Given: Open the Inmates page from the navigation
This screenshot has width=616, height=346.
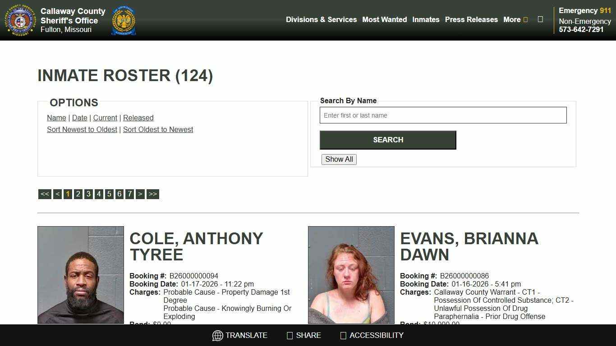Looking at the screenshot, I should pyautogui.click(x=426, y=20).
